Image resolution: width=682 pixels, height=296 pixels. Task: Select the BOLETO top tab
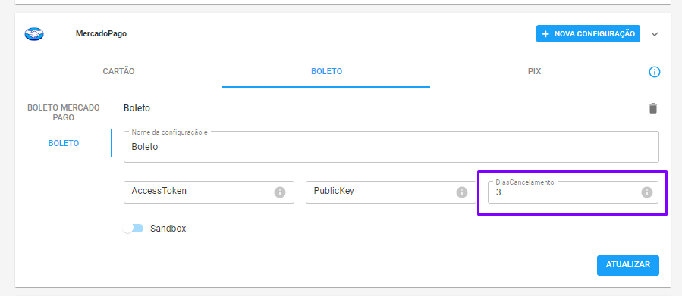tap(326, 72)
